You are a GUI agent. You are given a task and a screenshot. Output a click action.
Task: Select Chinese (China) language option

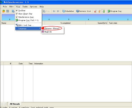coord(53,28)
